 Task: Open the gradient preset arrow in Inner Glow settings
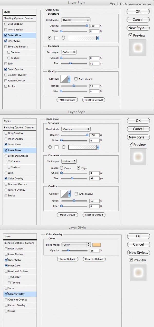(x=98, y=147)
